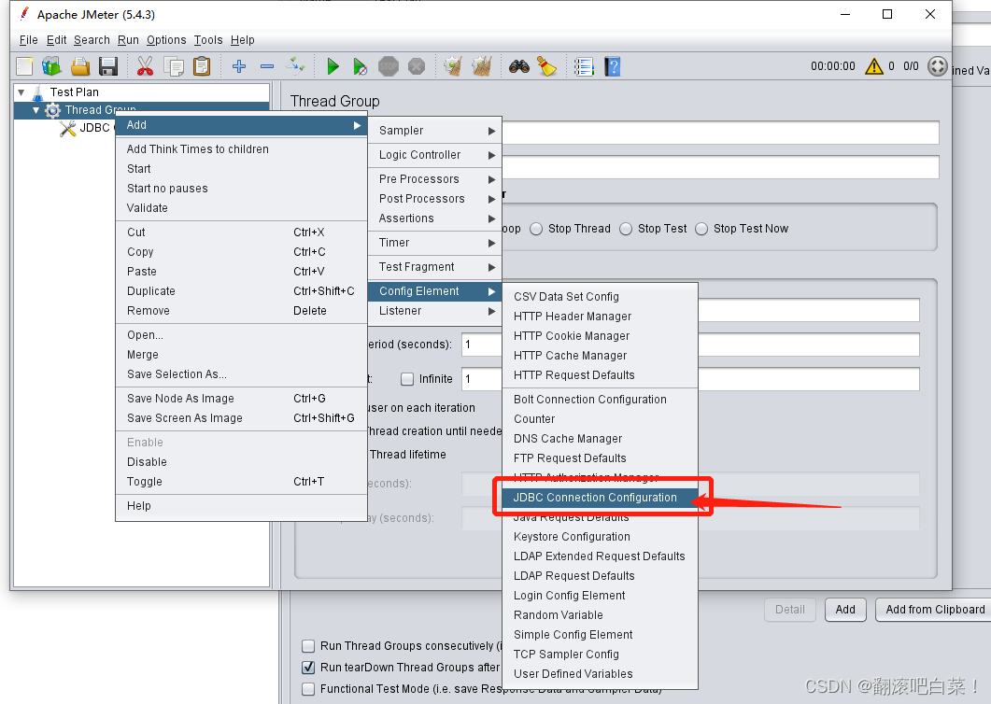Expand the Listener submenu
991x704 pixels.
click(435, 311)
